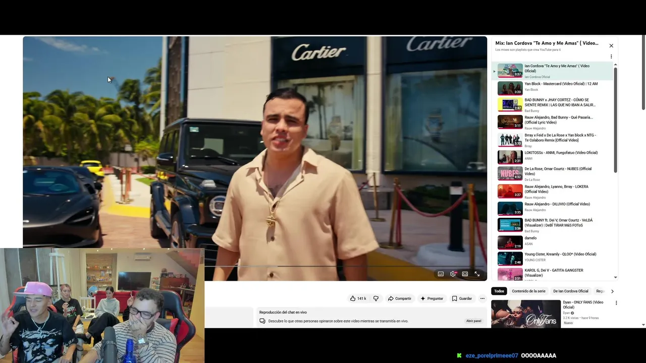Seek using the video progress bar
The image size is (646, 363).
pyautogui.click(x=255, y=266)
